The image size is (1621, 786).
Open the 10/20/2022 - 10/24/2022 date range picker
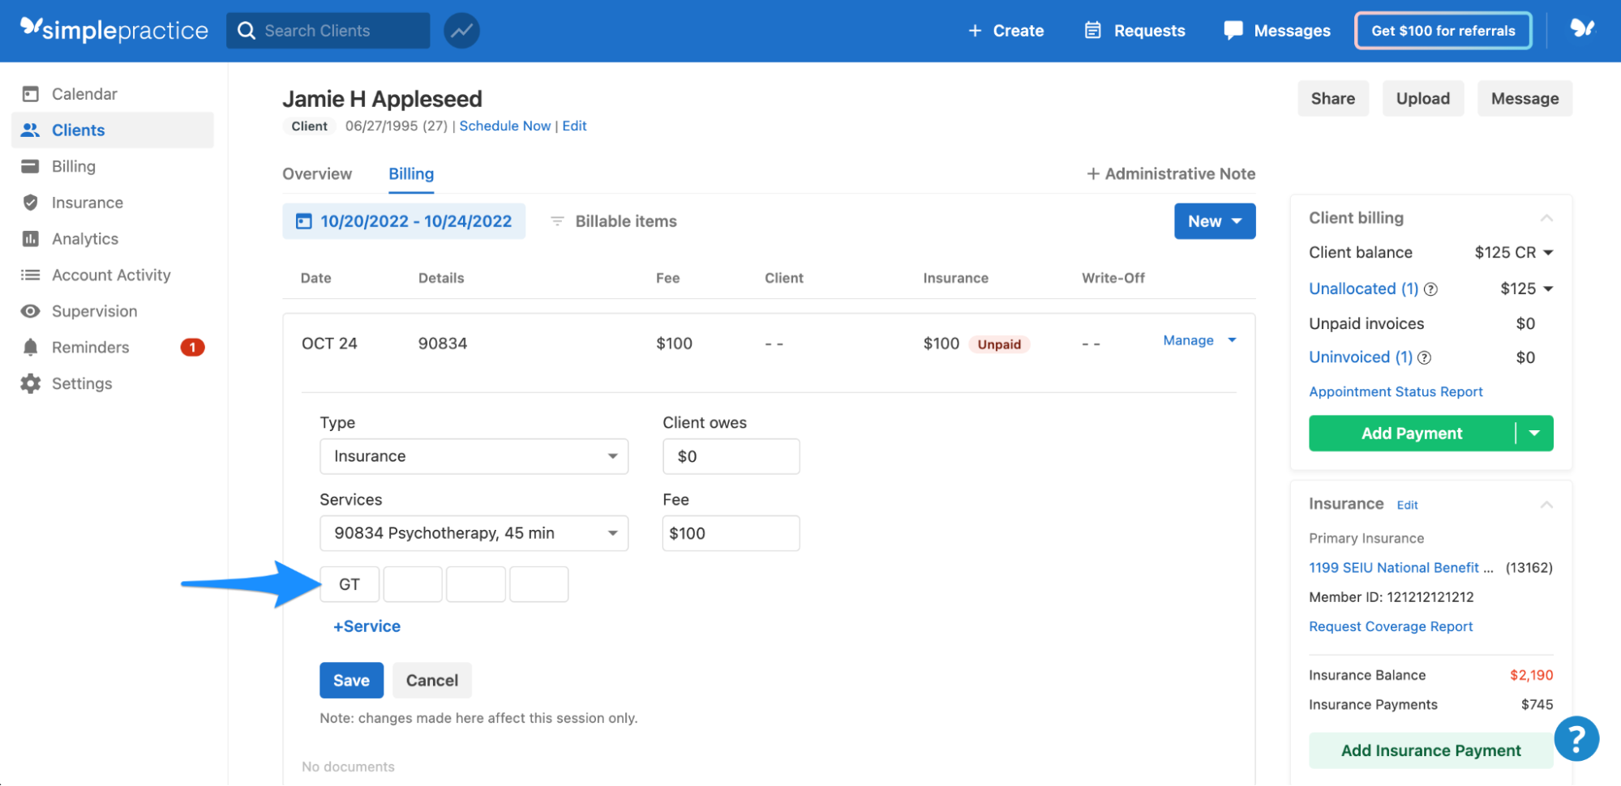point(404,221)
